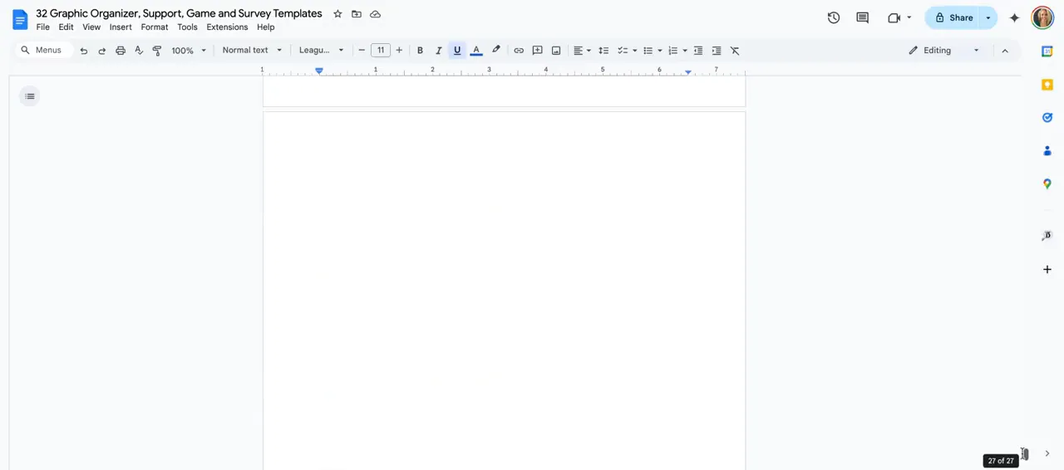This screenshot has width=1064, height=470.
Task: Toggle italic formatting
Action: coord(439,51)
